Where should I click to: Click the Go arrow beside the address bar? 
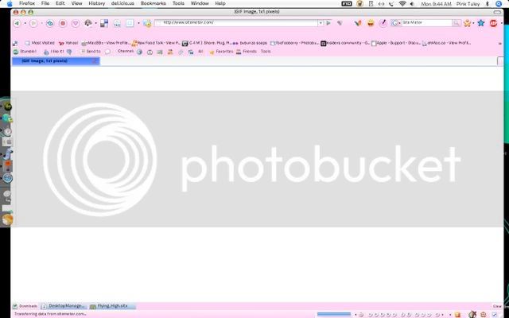pos(328,23)
